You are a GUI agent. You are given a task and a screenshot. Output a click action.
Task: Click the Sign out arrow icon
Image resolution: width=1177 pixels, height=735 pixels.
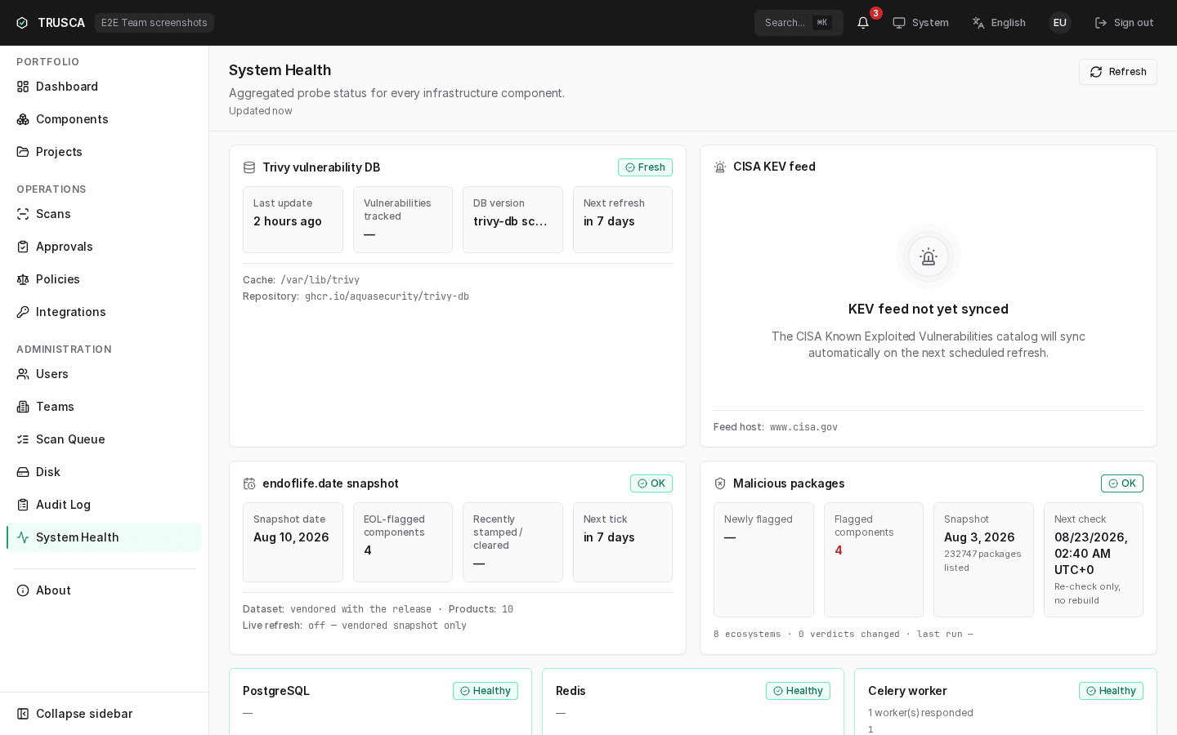1101,23
